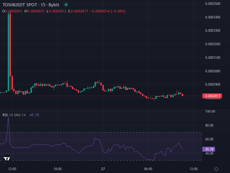Click the closing price value C0.0002817
This screenshot has width=230, height=173.
point(78,11)
